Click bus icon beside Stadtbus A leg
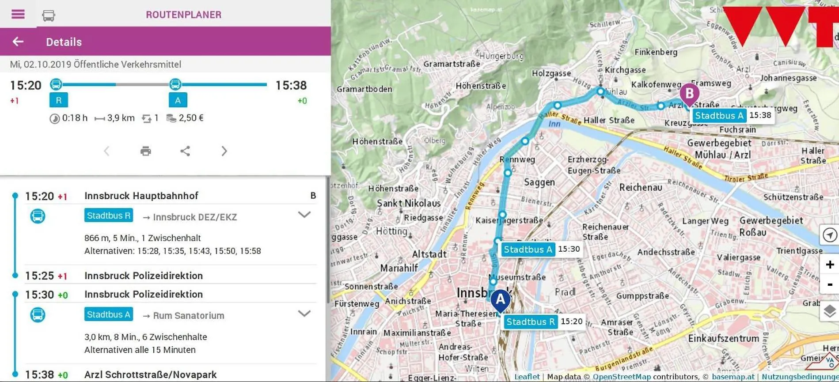839x382 pixels. click(x=38, y=315)
